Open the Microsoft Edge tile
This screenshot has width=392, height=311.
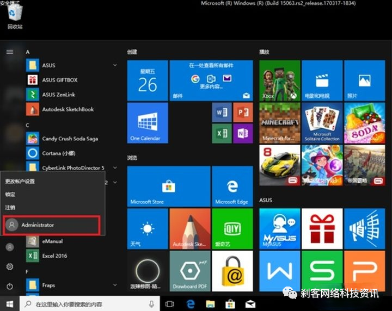point(232,186)
